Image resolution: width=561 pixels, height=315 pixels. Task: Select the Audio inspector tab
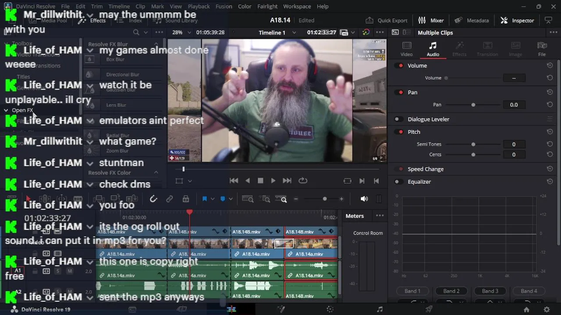pos(433,49)
